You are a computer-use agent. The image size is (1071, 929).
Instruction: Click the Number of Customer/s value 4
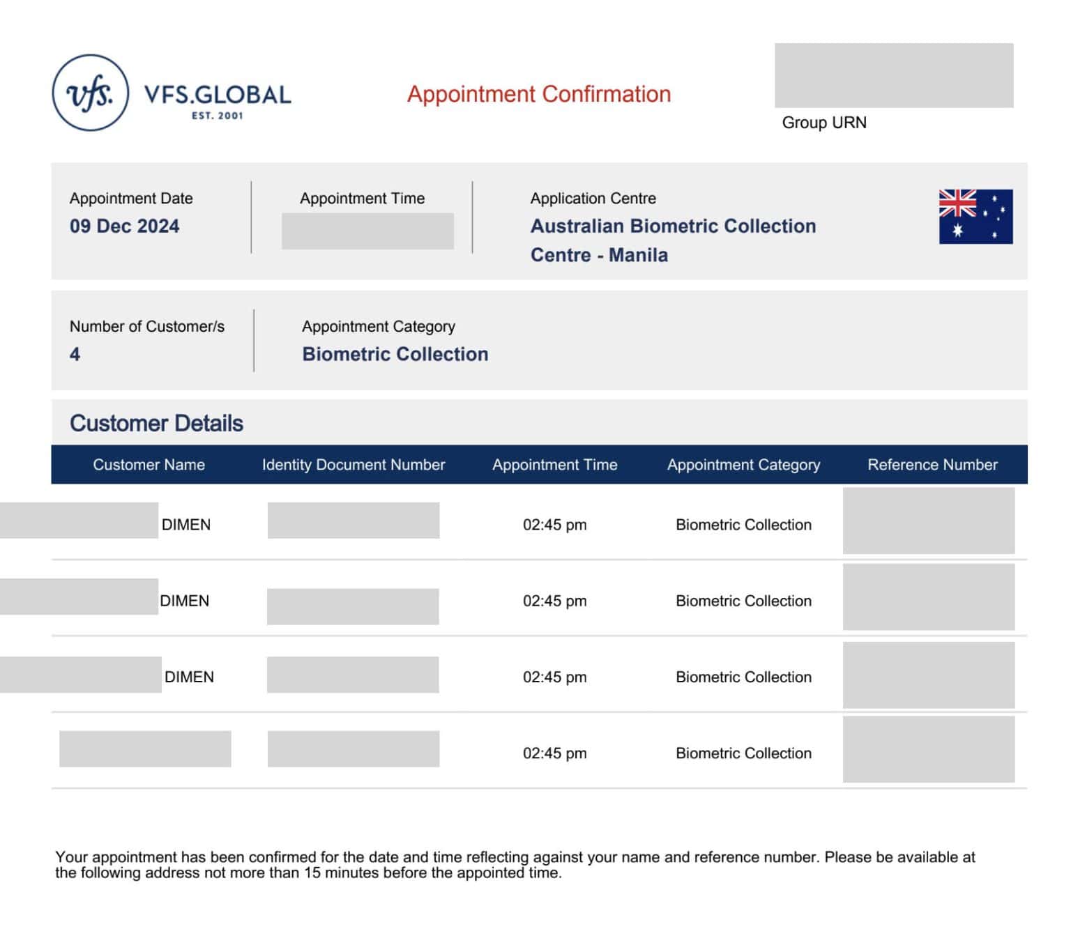pyautogui.click(x=75, y=355)
